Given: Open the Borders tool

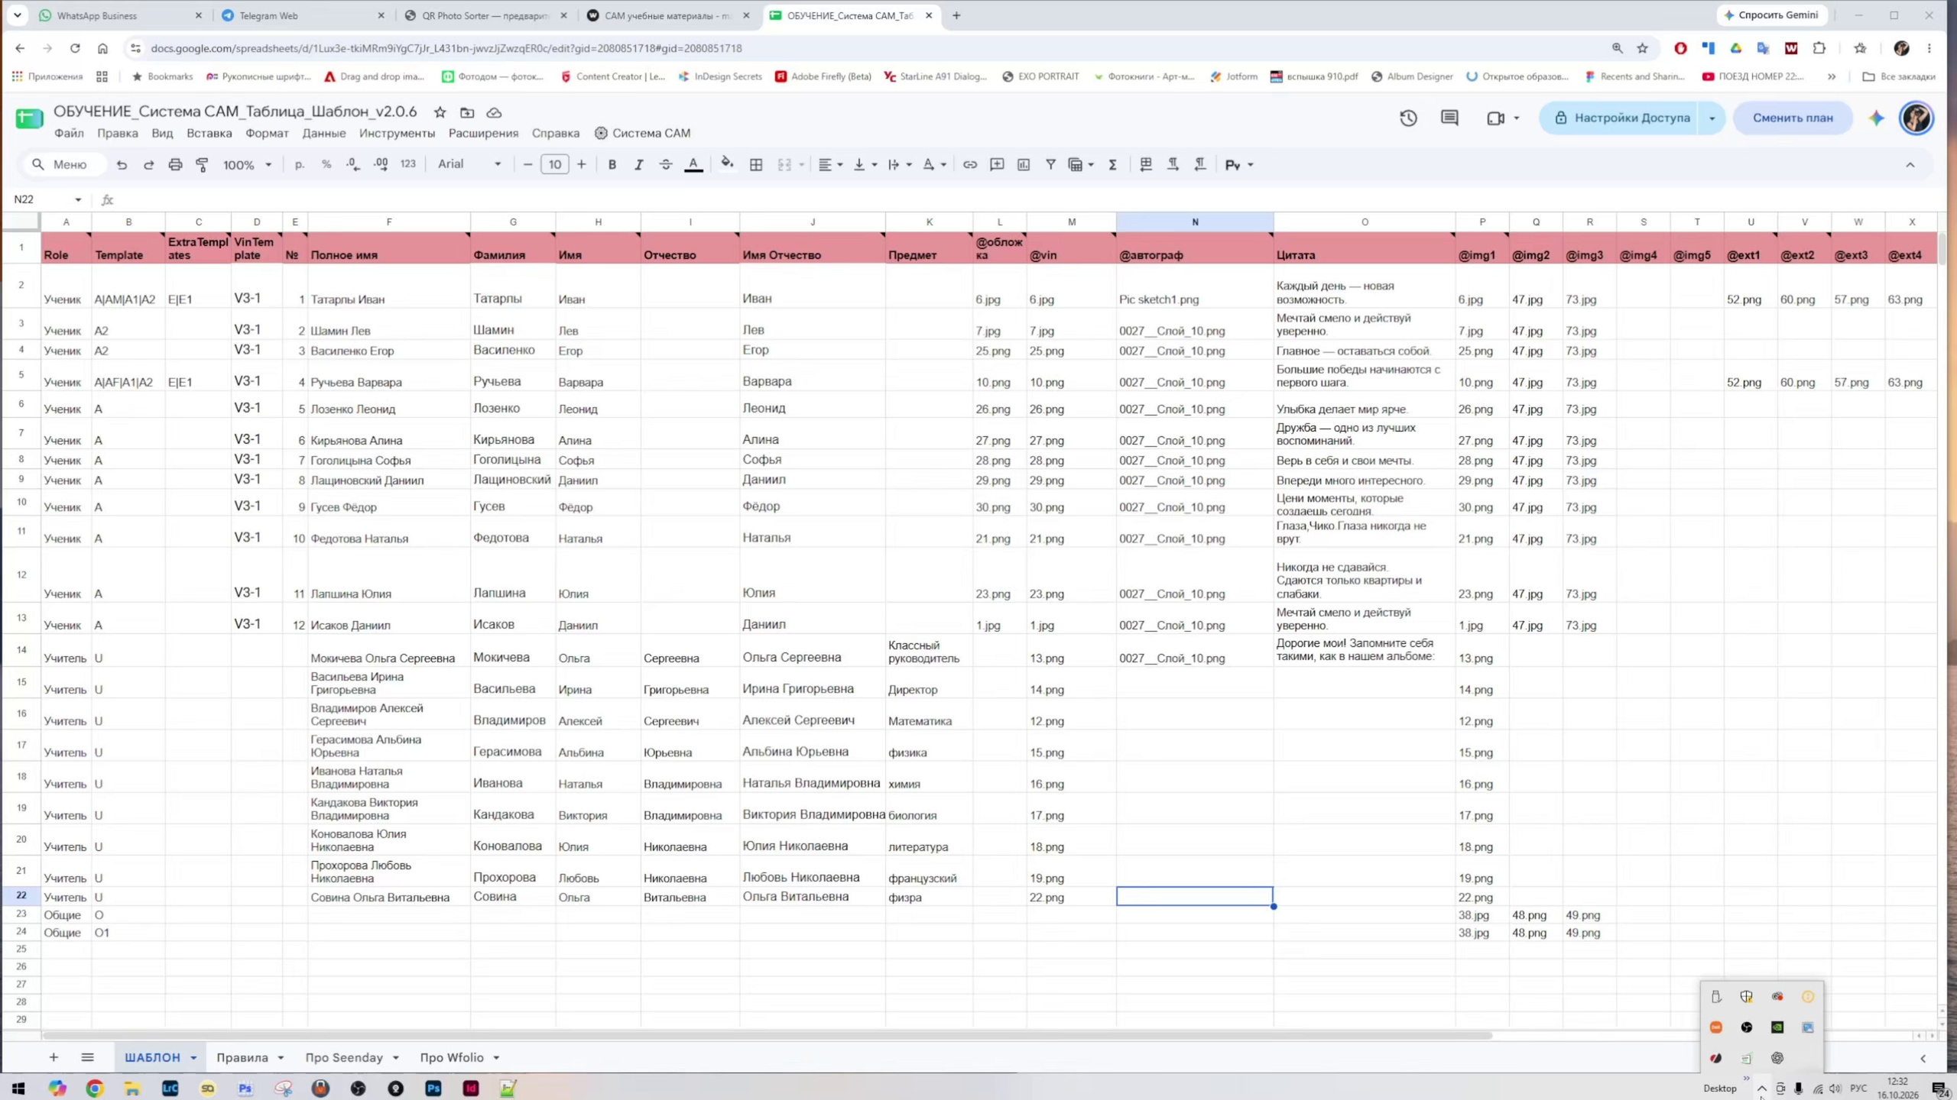Looking at the screenshot, I should [x=756, y=164].
